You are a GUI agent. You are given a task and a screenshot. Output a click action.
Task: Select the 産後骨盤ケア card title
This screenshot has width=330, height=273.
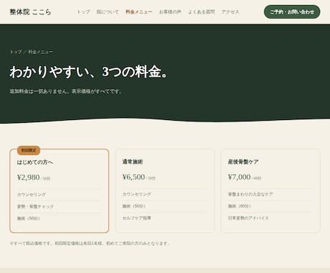click(243, 162)
